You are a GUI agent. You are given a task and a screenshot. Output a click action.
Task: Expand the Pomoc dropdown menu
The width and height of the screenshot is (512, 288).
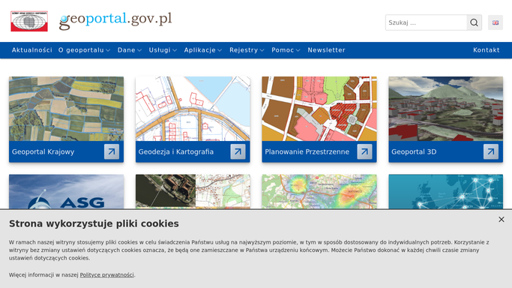(x=286, y=50)
